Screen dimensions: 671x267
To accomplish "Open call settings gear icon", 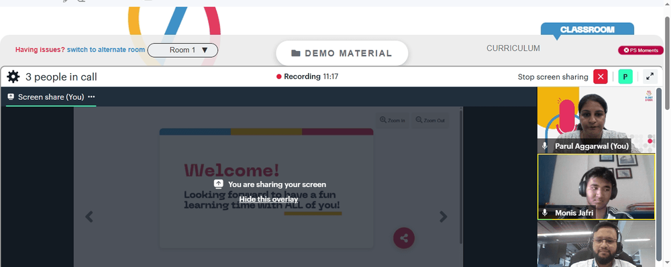I will click(x=13, y=77).
